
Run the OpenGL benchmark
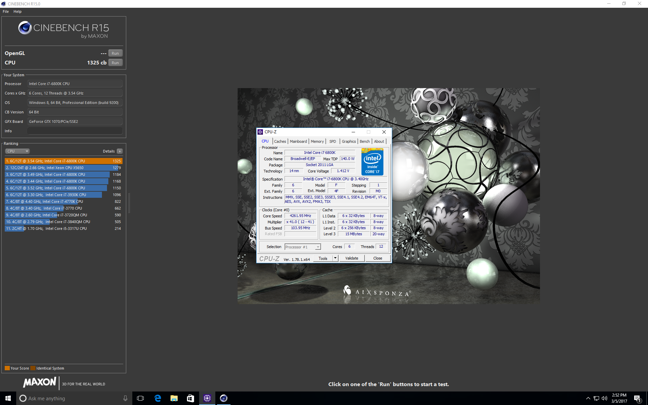click(115, 53)
